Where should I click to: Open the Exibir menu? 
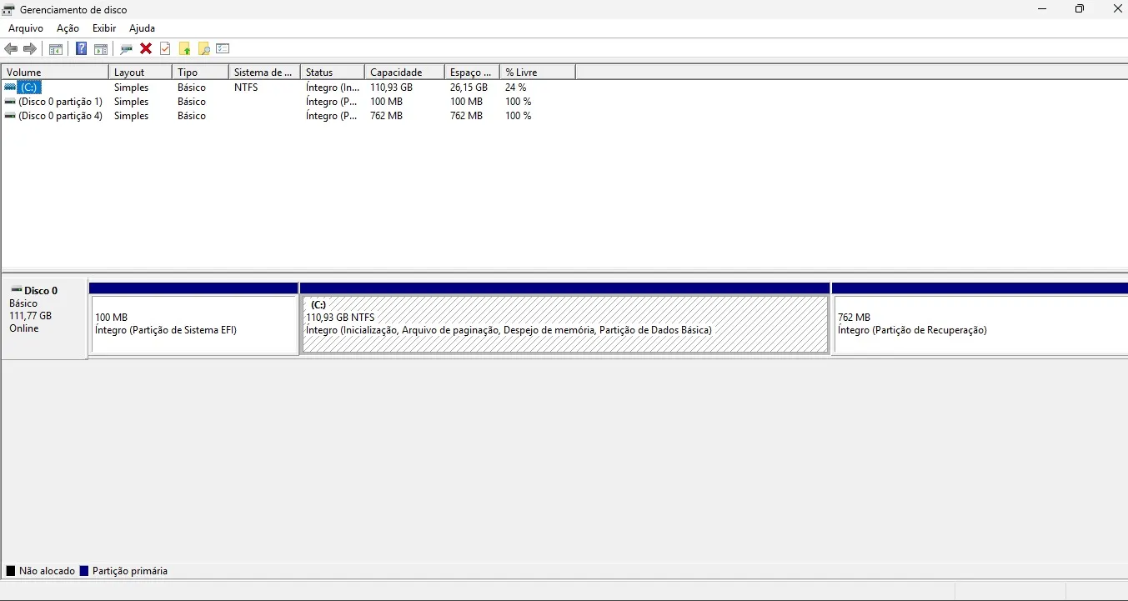point(103,28)
